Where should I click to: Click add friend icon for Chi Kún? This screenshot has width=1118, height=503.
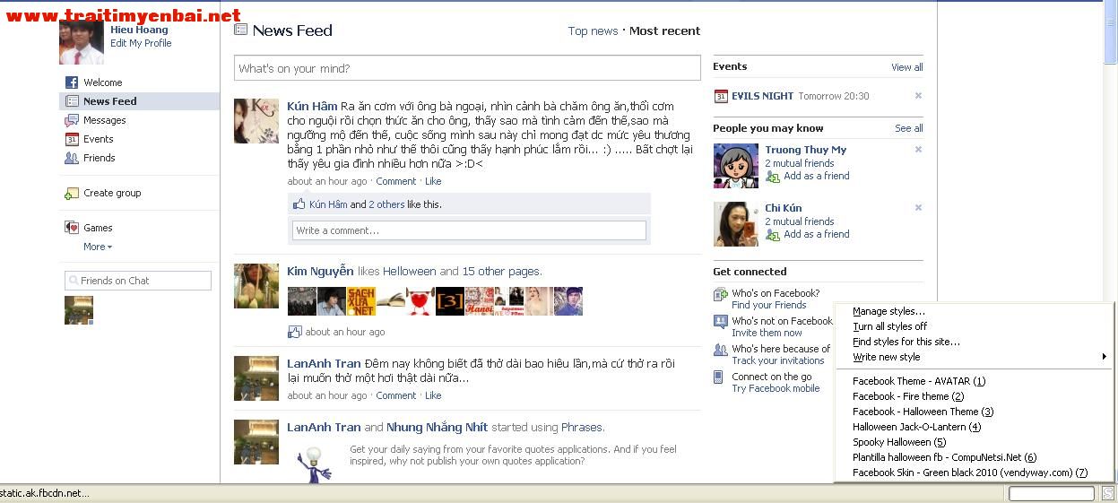pyautogui.click(x=772, y=235)
